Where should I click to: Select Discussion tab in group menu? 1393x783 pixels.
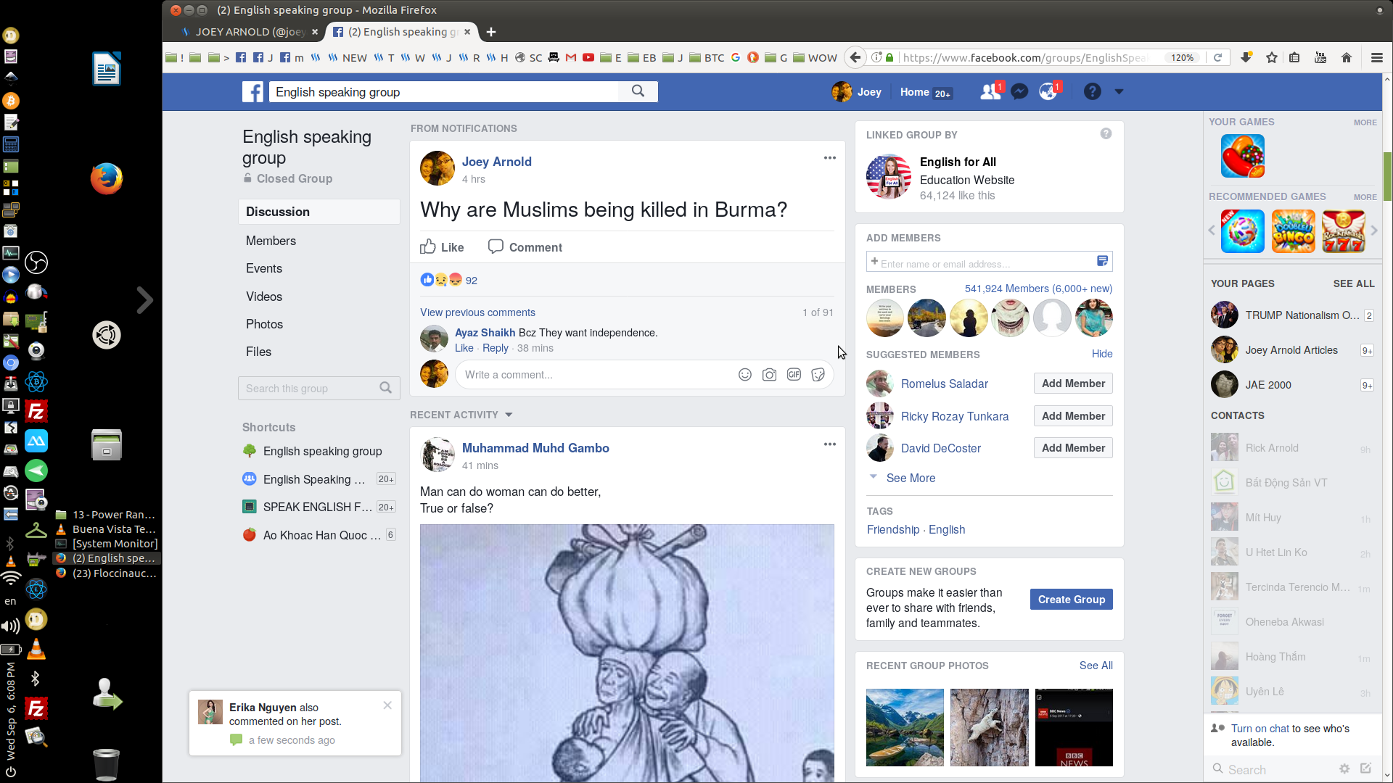(x=319, y=212)
